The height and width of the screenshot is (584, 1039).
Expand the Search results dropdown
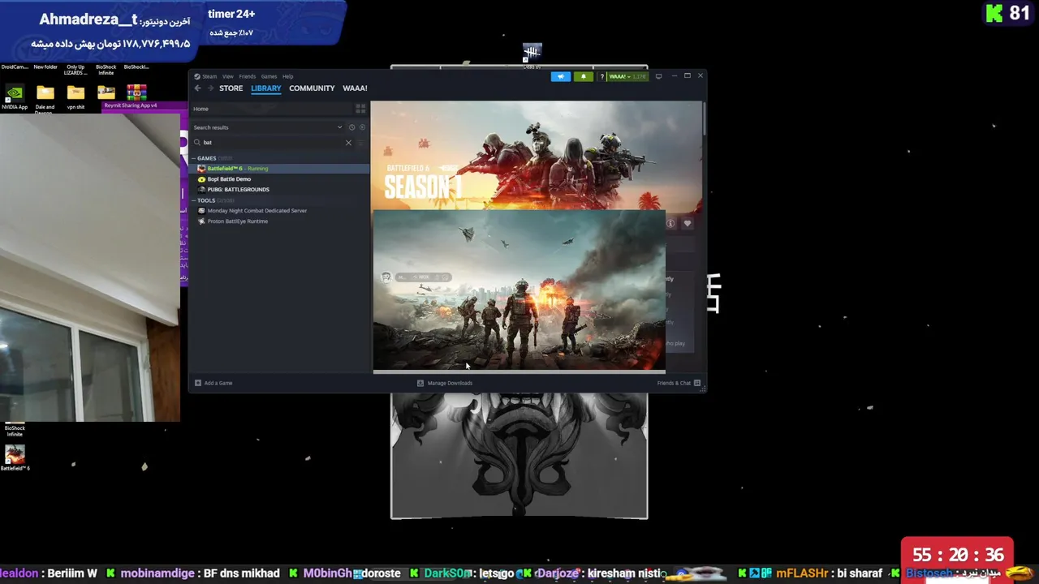coord(340,127)
